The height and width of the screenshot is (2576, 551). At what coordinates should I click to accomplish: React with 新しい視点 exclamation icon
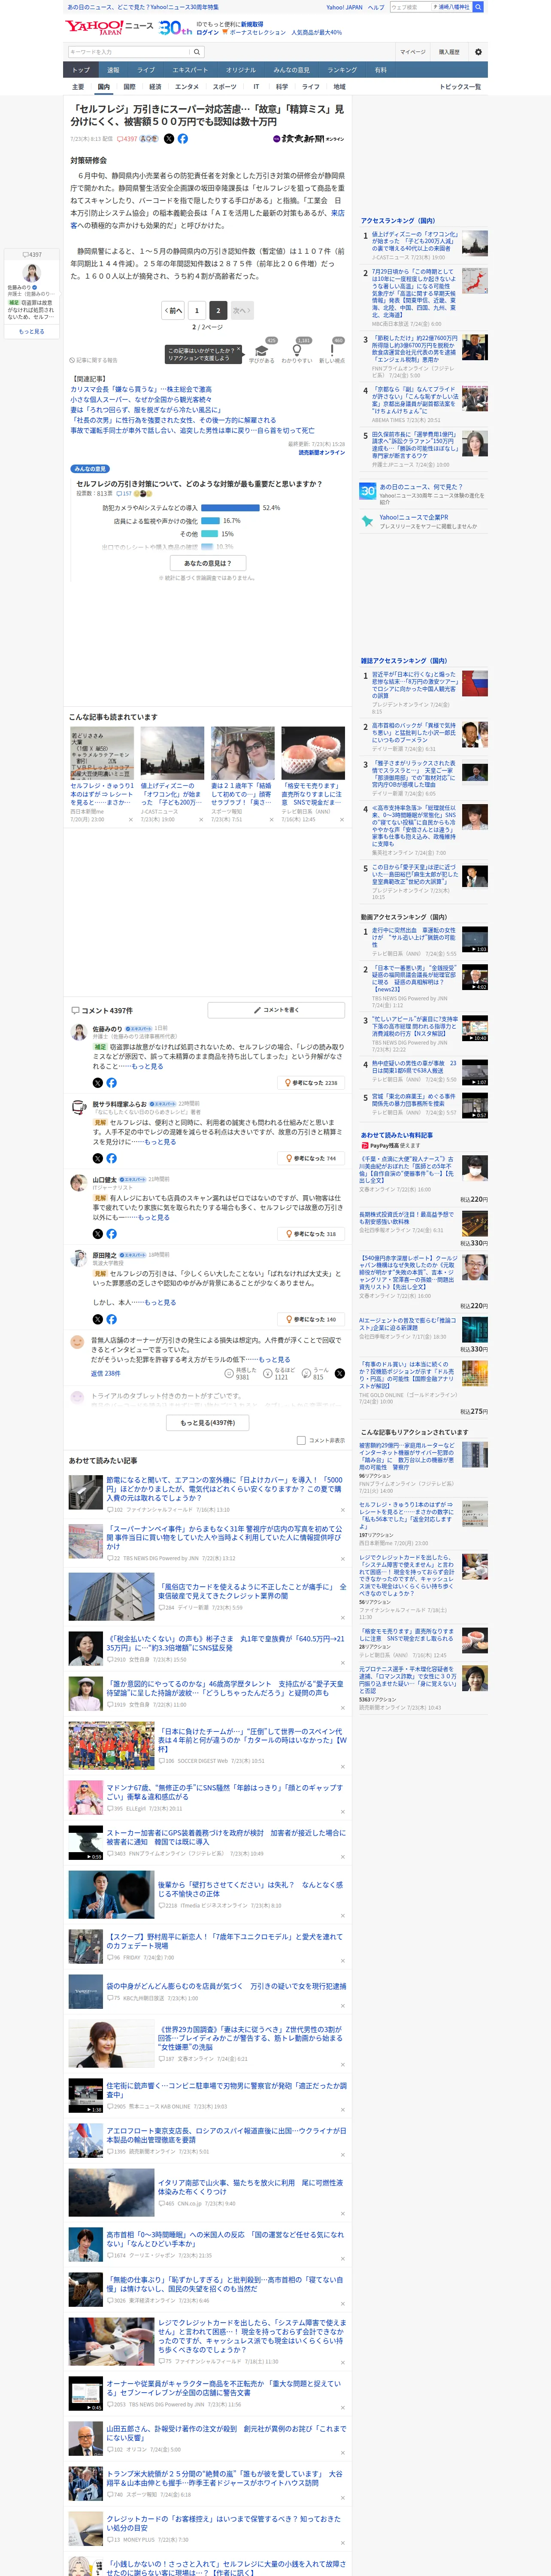point(332,350)
